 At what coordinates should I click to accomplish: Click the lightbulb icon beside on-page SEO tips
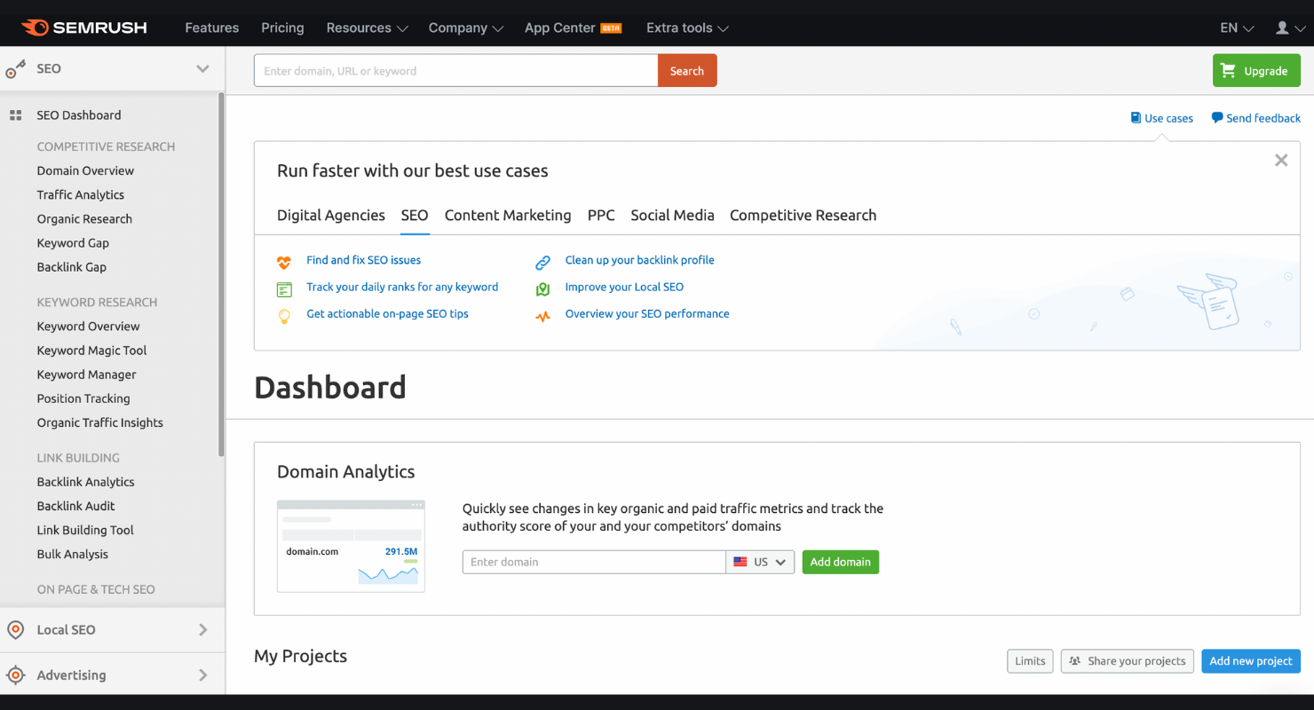pyautogui.click(x=284, y=316)
